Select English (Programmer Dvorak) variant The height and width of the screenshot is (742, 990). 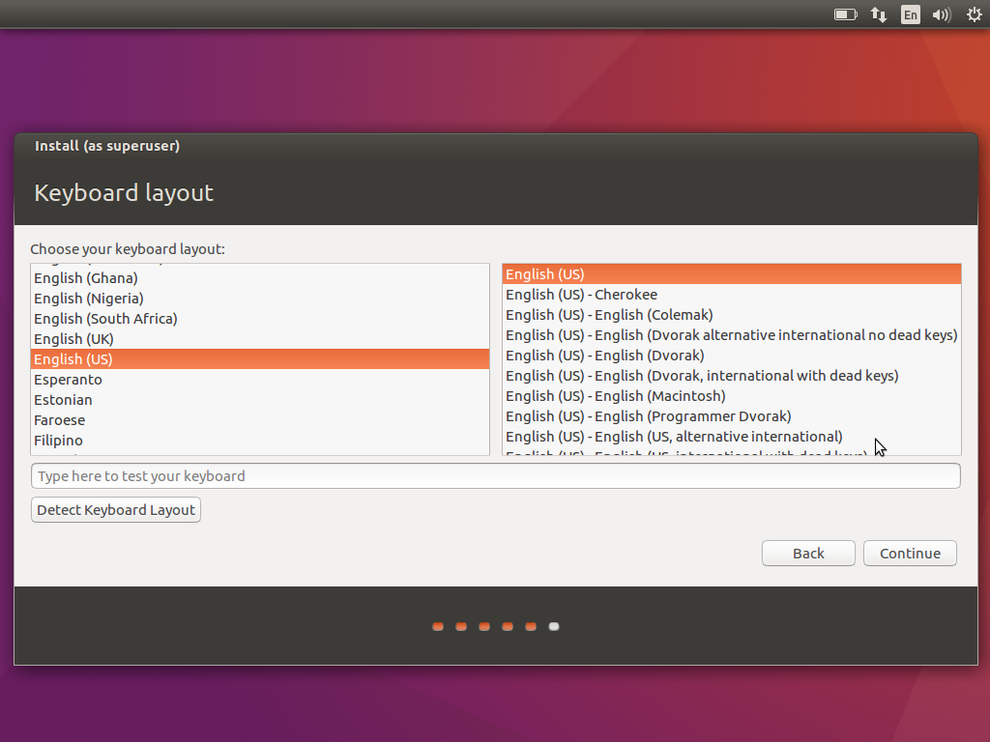click(x=732, y=415)
